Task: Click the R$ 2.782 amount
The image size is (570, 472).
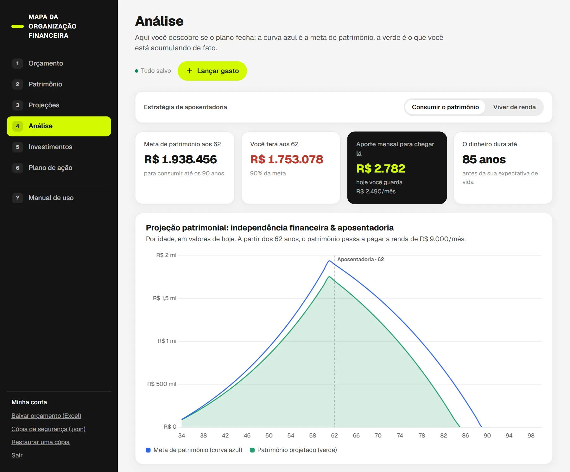Action: [x=381, y=168]
